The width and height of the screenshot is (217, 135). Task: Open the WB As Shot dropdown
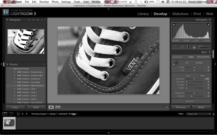200,63
